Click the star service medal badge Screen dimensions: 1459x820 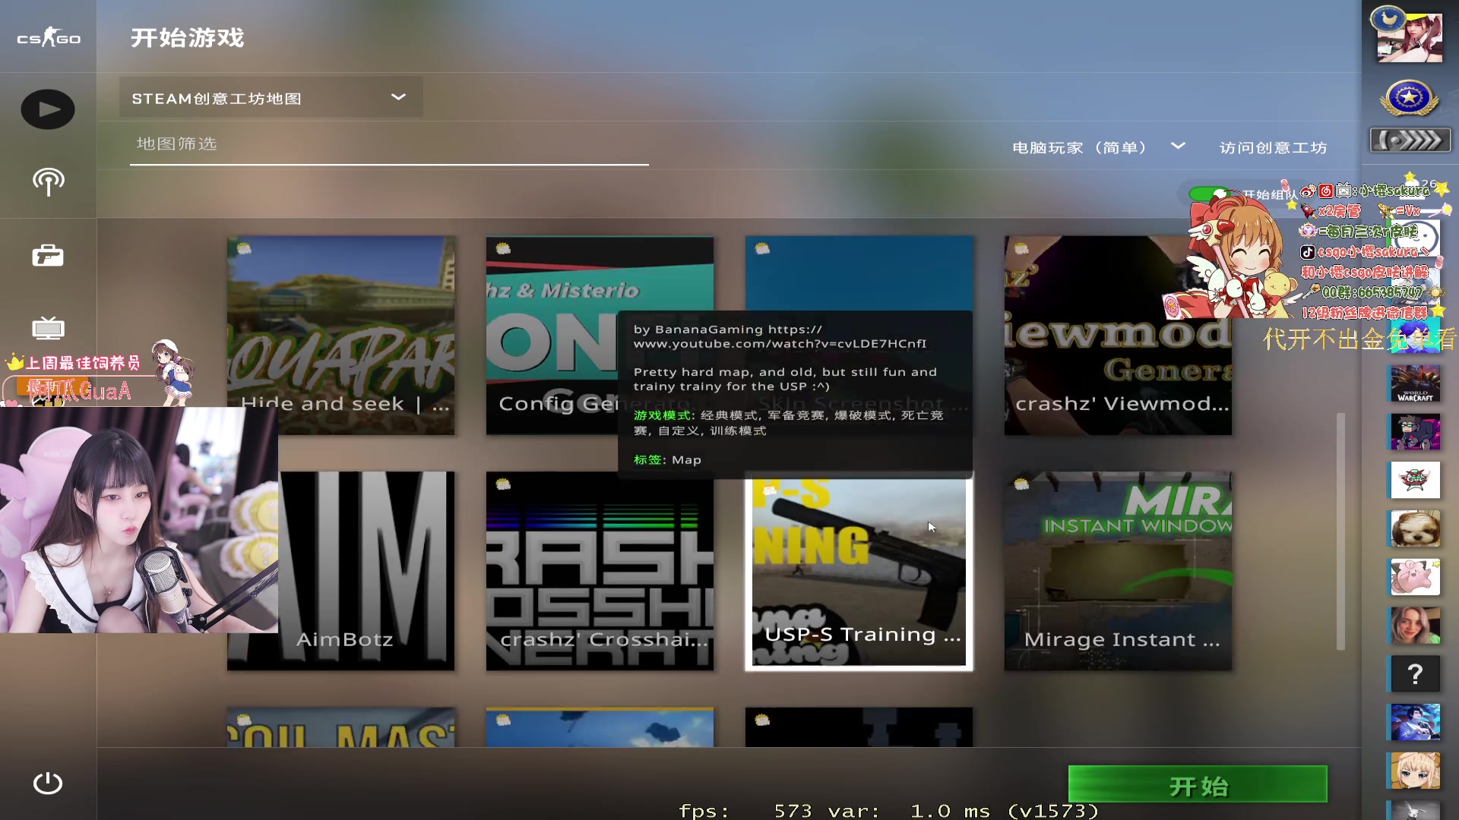pos(1410,99)
